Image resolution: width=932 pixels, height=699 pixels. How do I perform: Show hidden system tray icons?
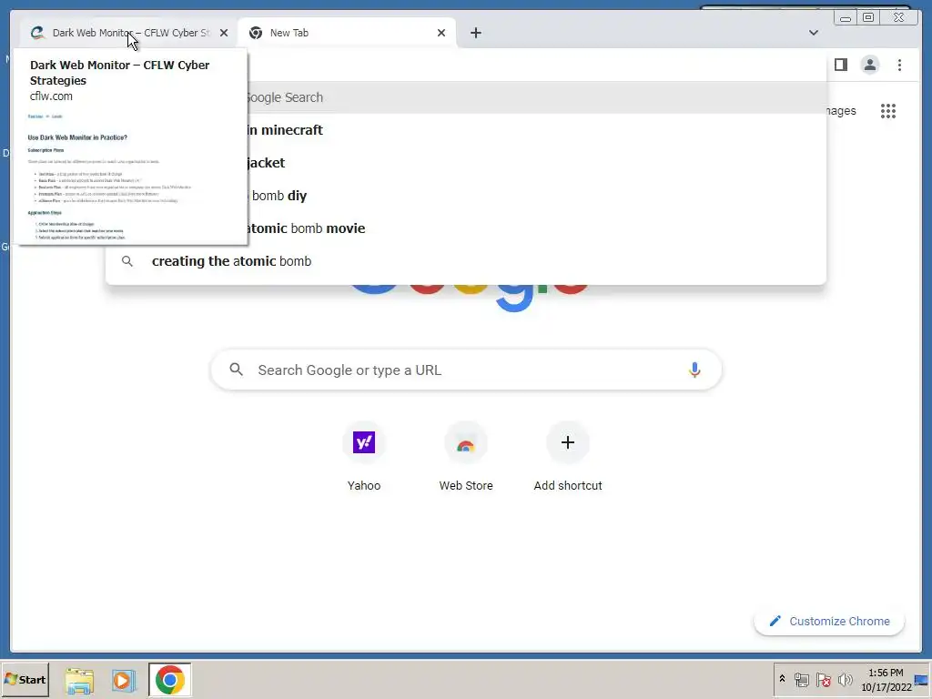[782, 679]
